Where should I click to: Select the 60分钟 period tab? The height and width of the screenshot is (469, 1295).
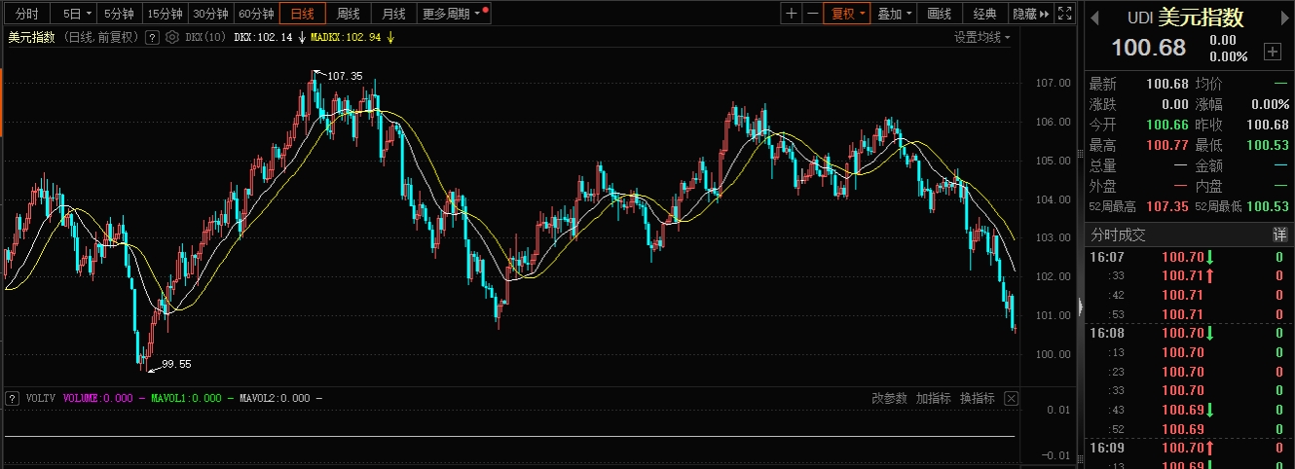pyautogui.click(x=256, y=14)
